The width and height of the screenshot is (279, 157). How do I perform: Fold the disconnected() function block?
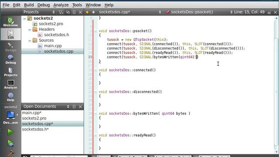coord(95,92)
